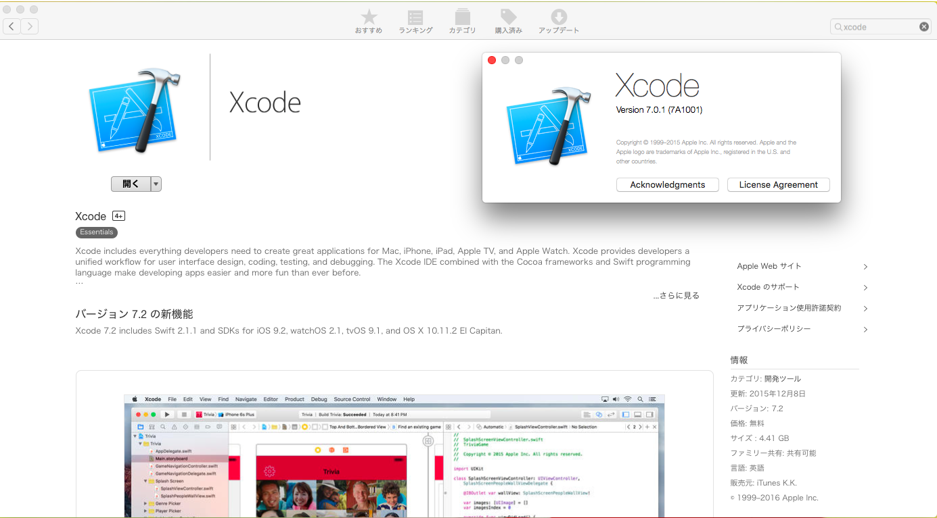Clear the search field with the x icon
Screen dimensions: 937x518
(923, 26)
